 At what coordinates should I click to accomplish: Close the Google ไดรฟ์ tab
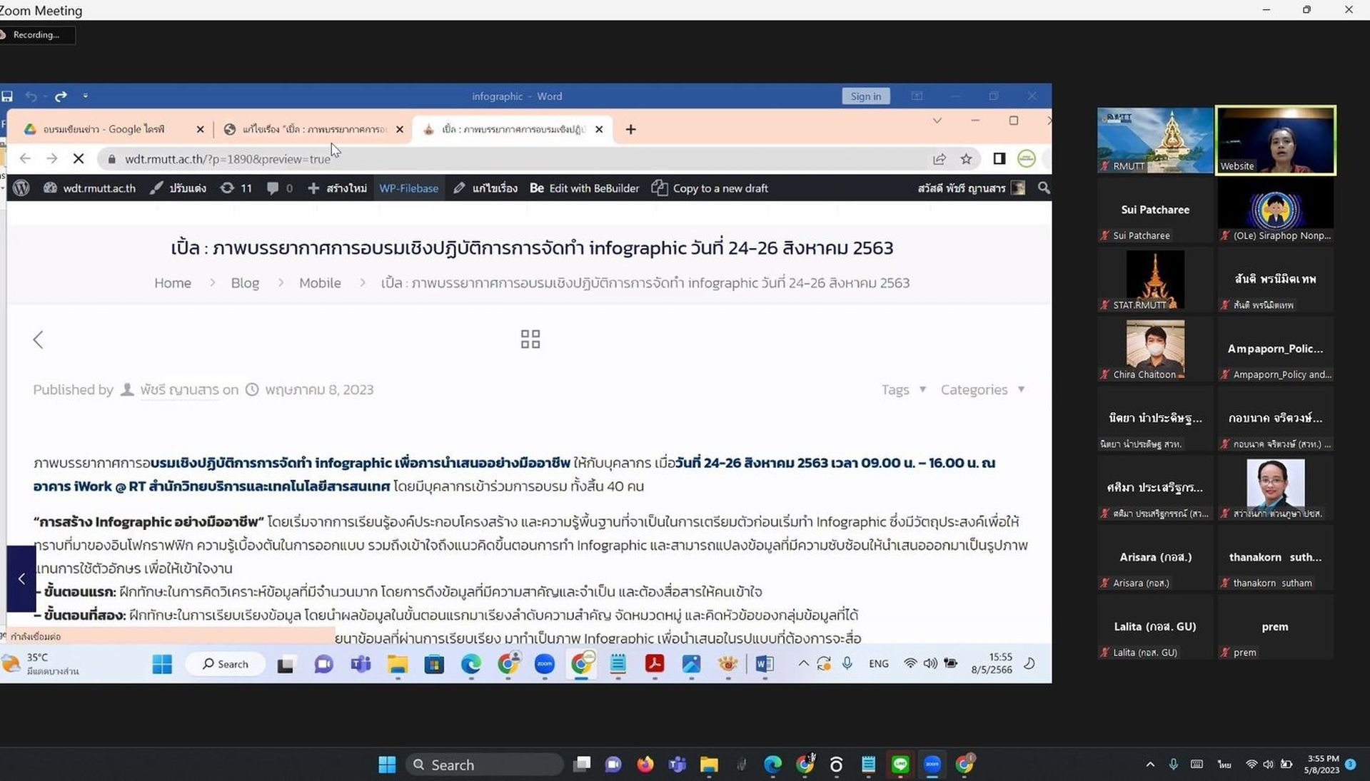click(200, 129)
